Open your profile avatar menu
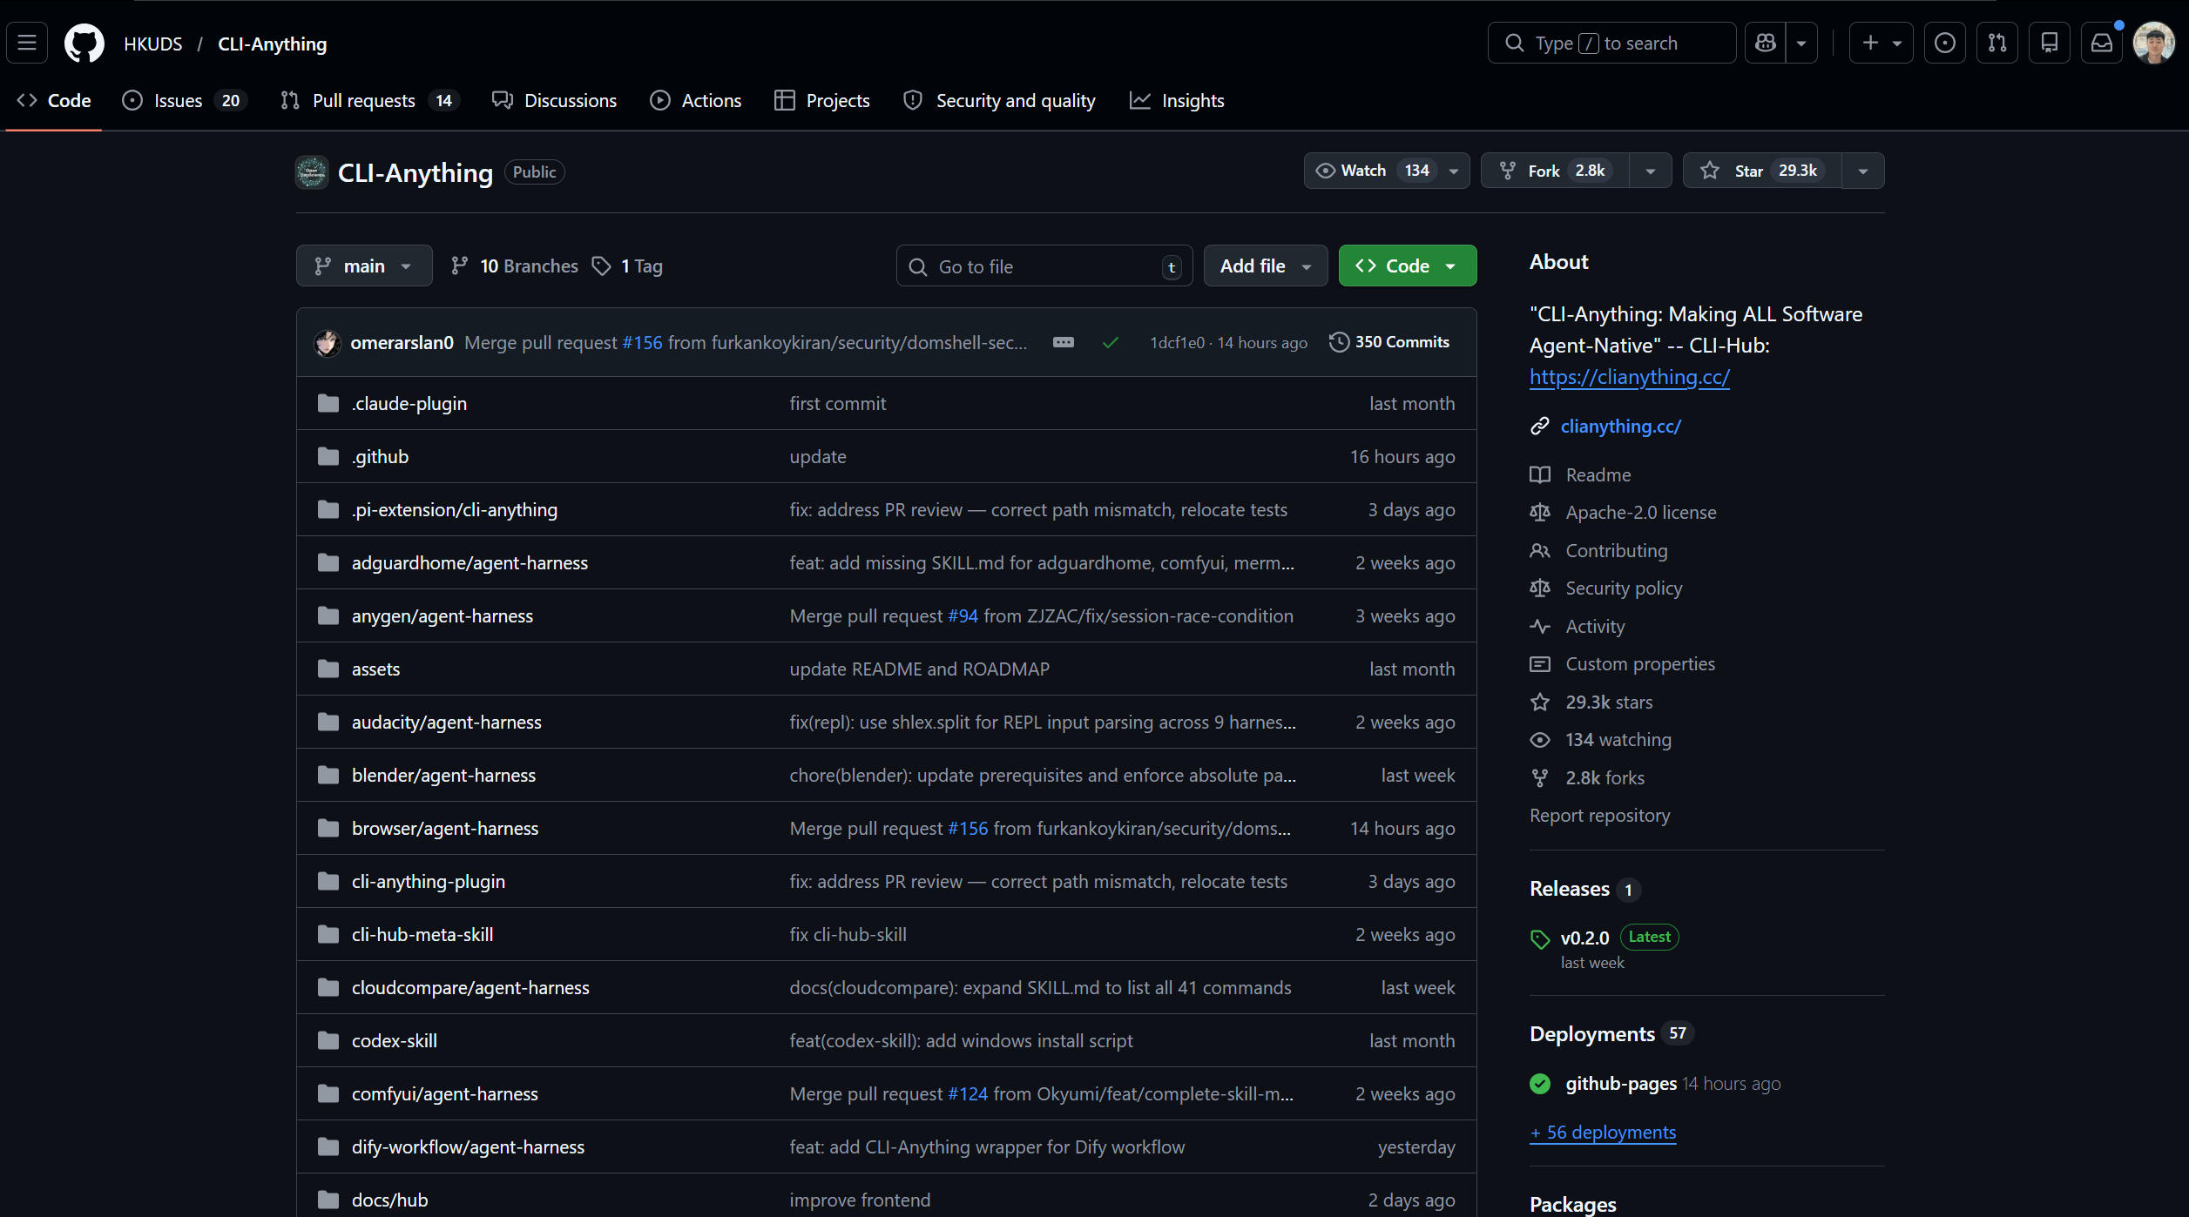 (x=2153, y=43)
